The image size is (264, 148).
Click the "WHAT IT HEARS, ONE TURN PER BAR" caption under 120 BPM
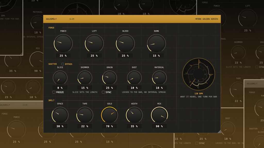[199, 97]
